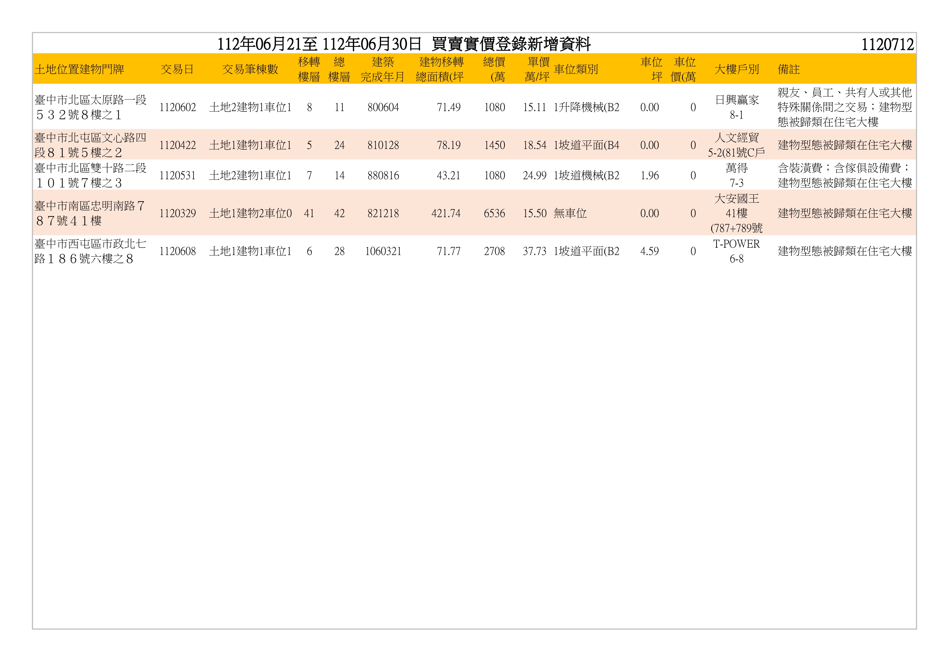The width and height of the screenshot is (949, 671).
Task: Click area value 71.49
Action: coord(448,107)
